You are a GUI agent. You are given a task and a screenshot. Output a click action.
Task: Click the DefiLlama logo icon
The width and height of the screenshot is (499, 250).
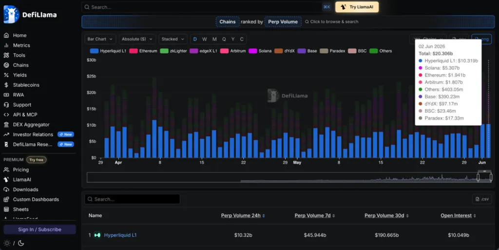(11, 14)
